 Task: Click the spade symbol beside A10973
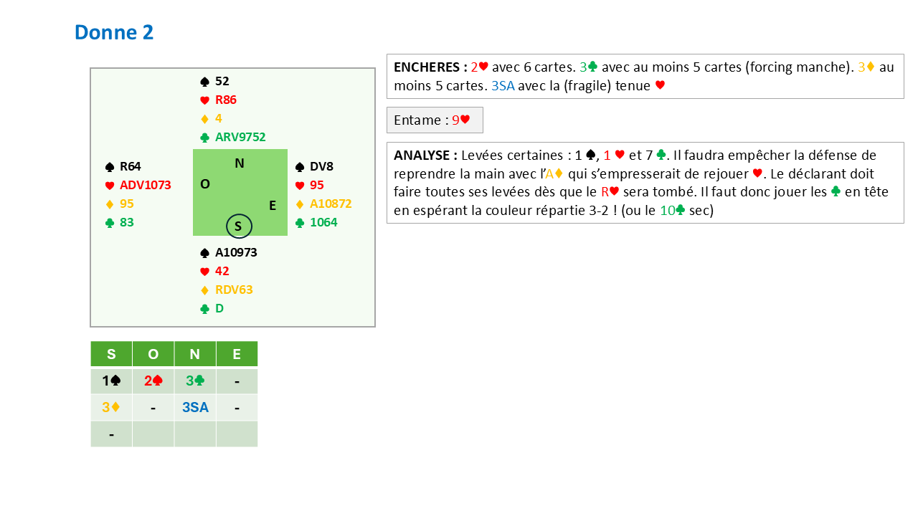pos(204,253)
